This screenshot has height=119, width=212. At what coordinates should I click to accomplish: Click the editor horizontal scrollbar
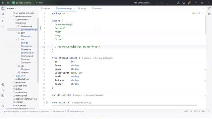pos(125,105)
